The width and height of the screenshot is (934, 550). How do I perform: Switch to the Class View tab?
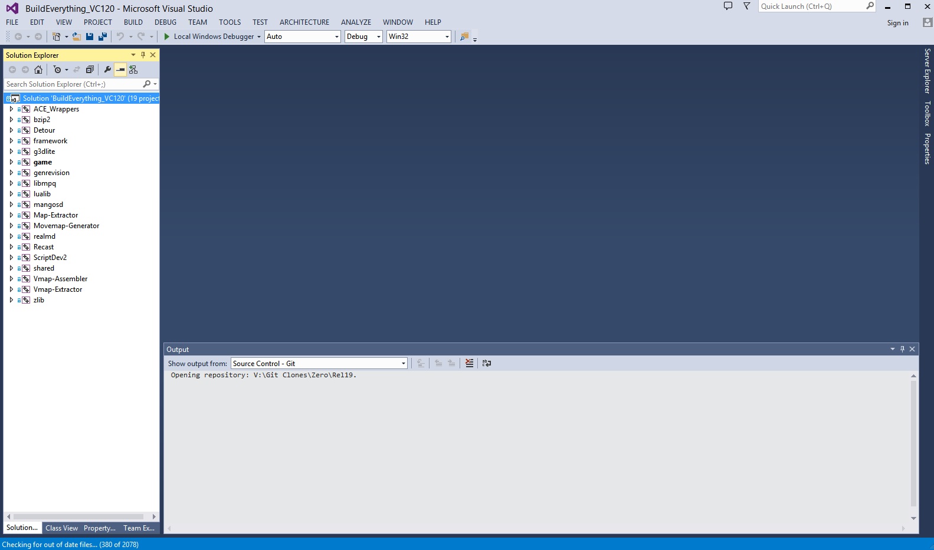(x=61, y=528)
